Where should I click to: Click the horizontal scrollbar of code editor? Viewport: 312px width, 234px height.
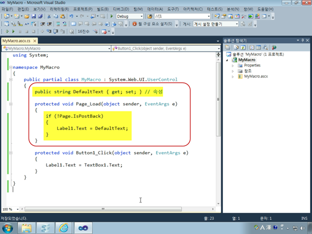(103, 209)
